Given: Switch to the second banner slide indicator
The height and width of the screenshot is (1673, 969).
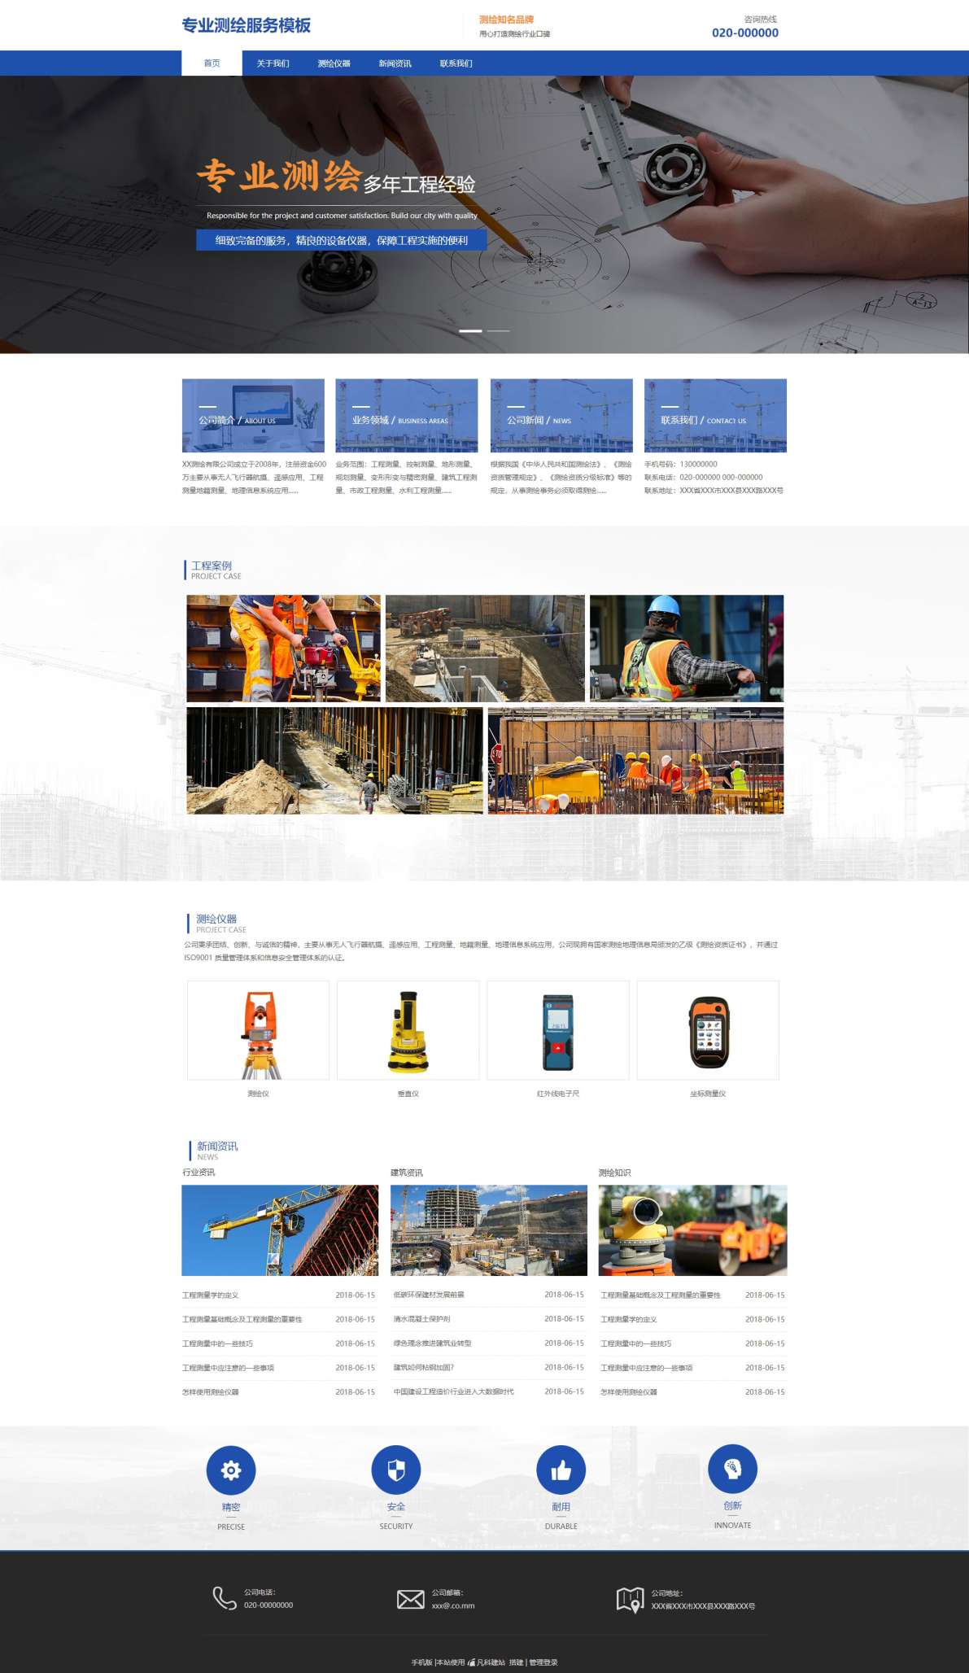Looking at the screenshot, I should coord(499,331).
